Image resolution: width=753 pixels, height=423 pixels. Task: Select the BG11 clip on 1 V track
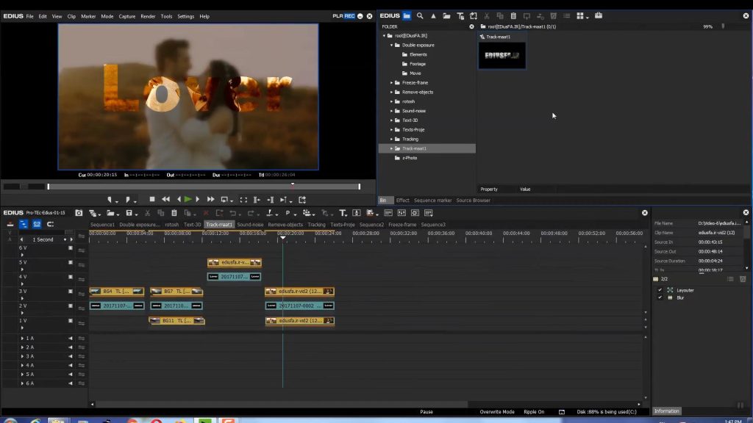176,320
